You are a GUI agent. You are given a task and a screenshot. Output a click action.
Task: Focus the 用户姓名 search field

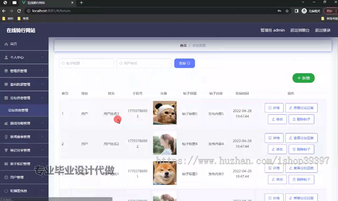(x=144, y=63)
